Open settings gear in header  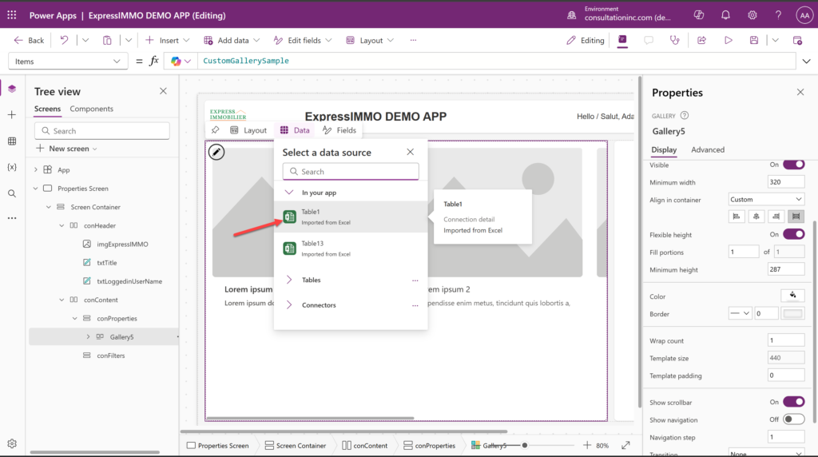tap(752, 15)
